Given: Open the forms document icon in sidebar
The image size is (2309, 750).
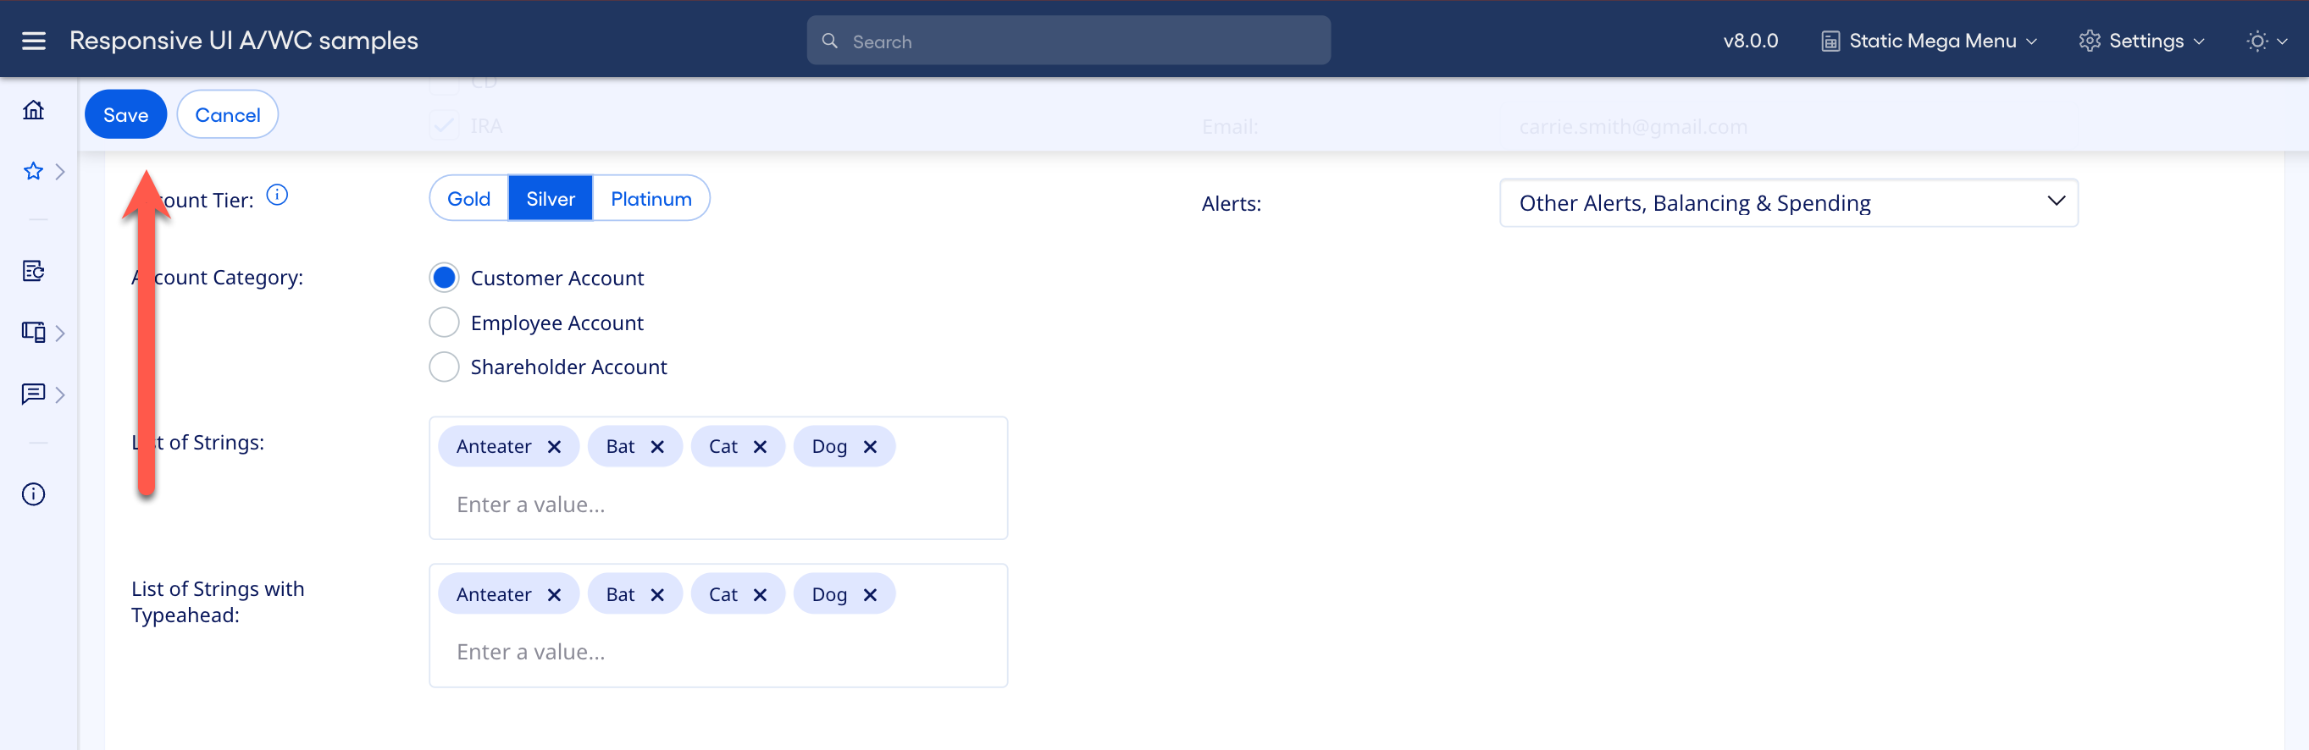Looking at the screenshot, I should tap(33, 271).
